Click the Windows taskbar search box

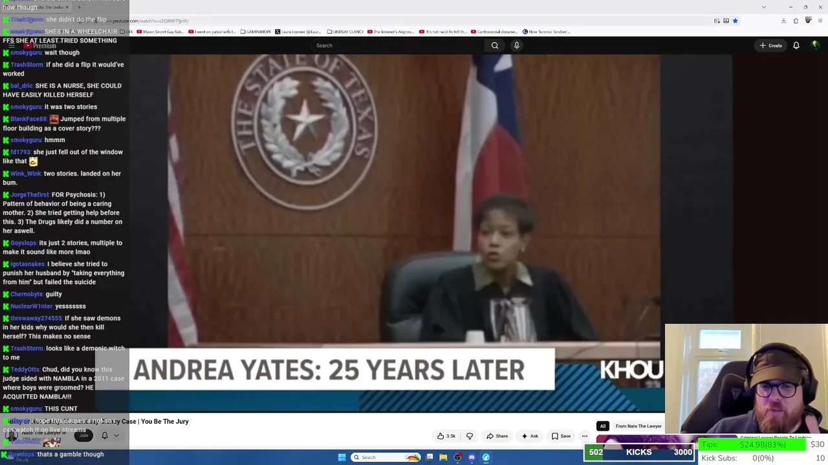[386, 457]
